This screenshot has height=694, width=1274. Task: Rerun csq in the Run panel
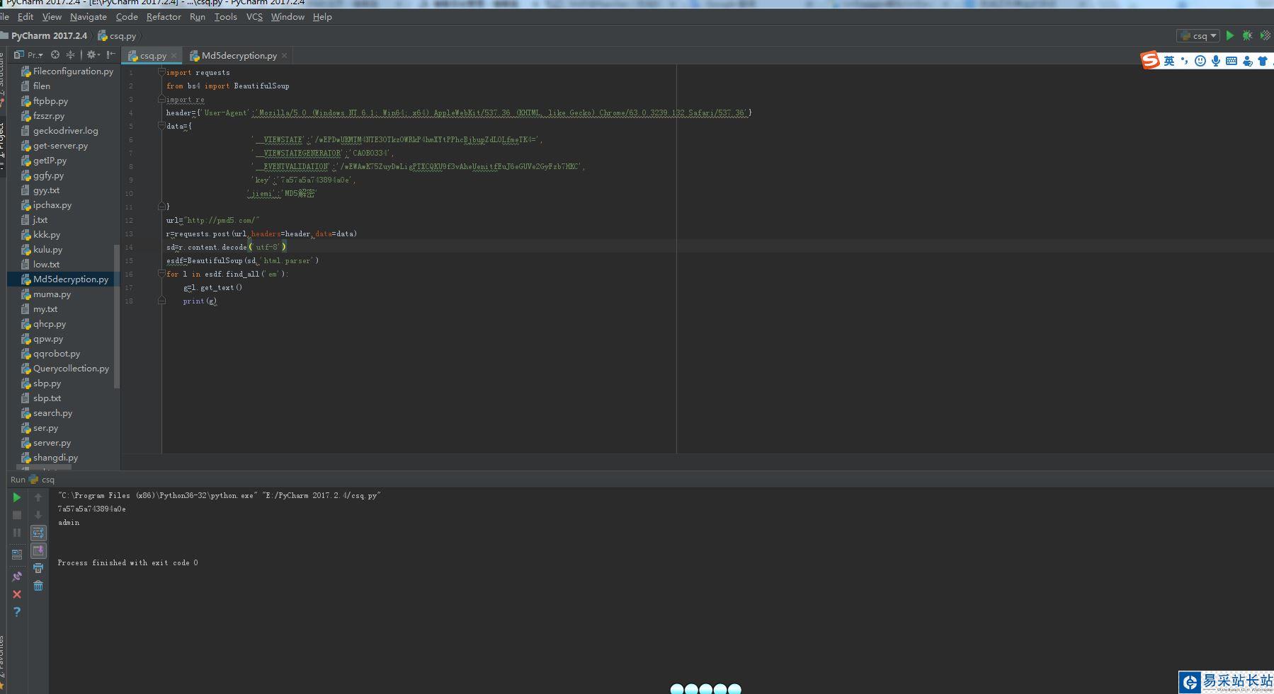17,497
